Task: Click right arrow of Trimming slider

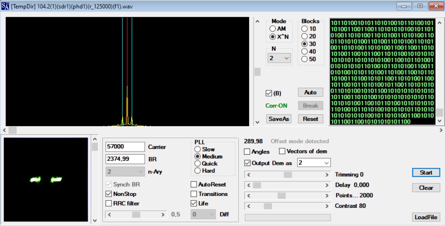Action: tap(327, 175)
